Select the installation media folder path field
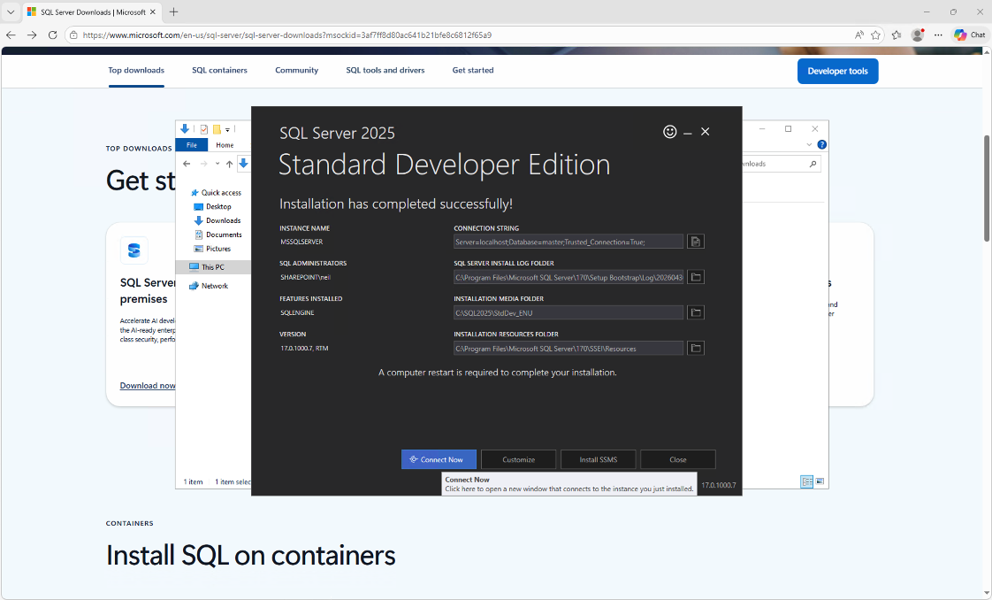992x600 pixels. 568,312
